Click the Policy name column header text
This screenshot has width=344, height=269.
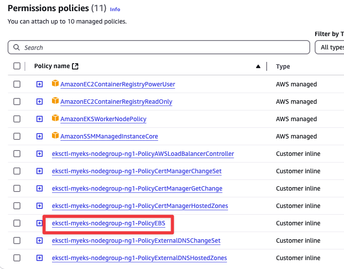coord(52,66)
